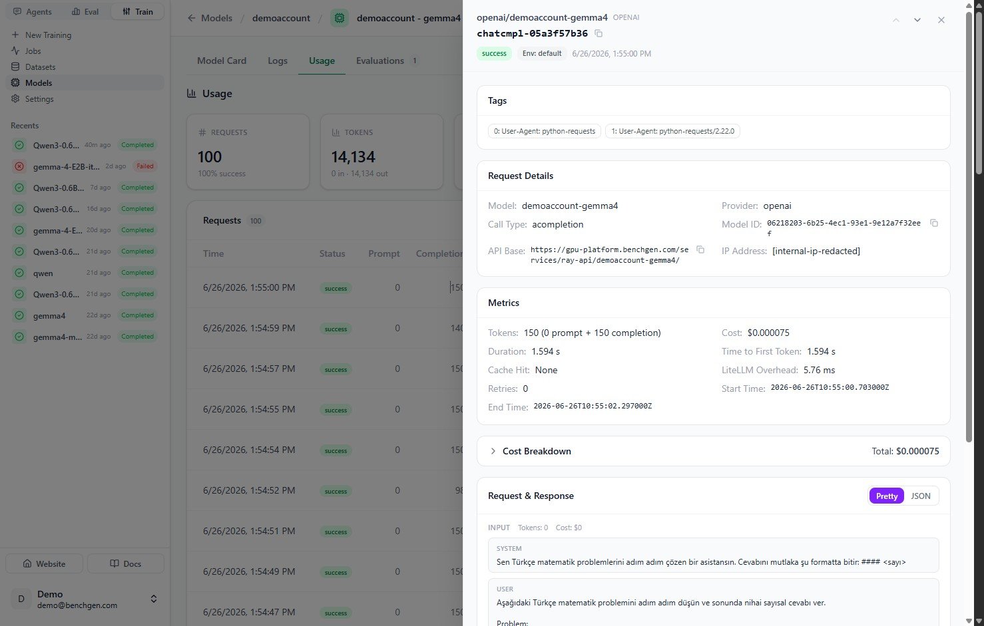
Task: Open the recent gemma4 job from 22d ago
Action: tap(85, 315)
